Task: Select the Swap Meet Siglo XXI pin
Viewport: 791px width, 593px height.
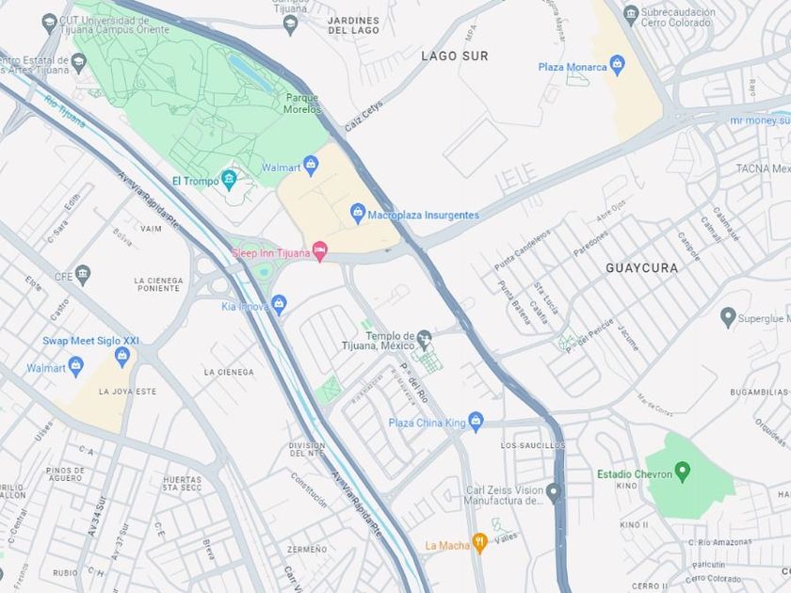Action: 122,357
